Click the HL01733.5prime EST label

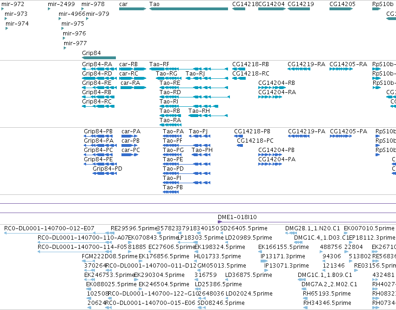coord(217,256)
